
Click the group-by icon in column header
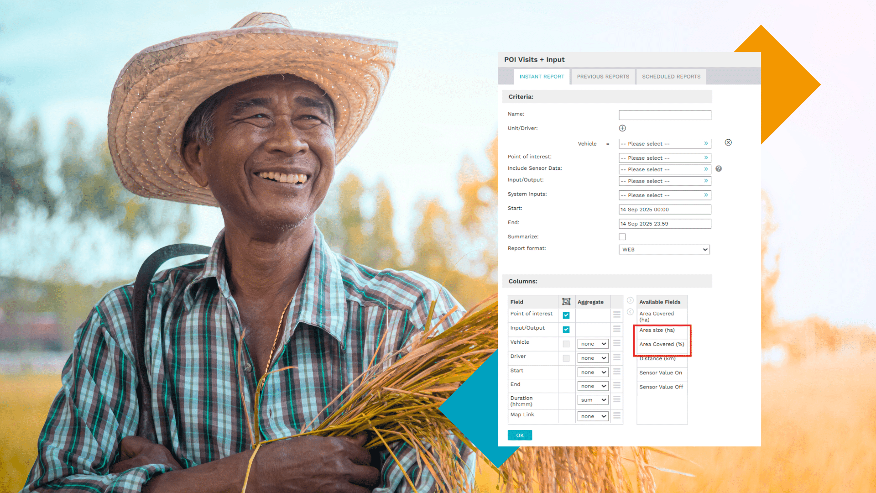[x=566, y=302]
